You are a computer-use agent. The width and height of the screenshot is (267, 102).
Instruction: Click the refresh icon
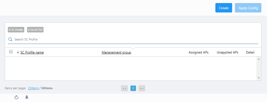pyautogui.click(x=16, y=97)
